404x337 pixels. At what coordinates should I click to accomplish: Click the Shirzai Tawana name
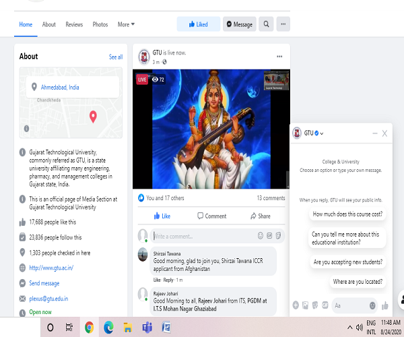[167, 253]
